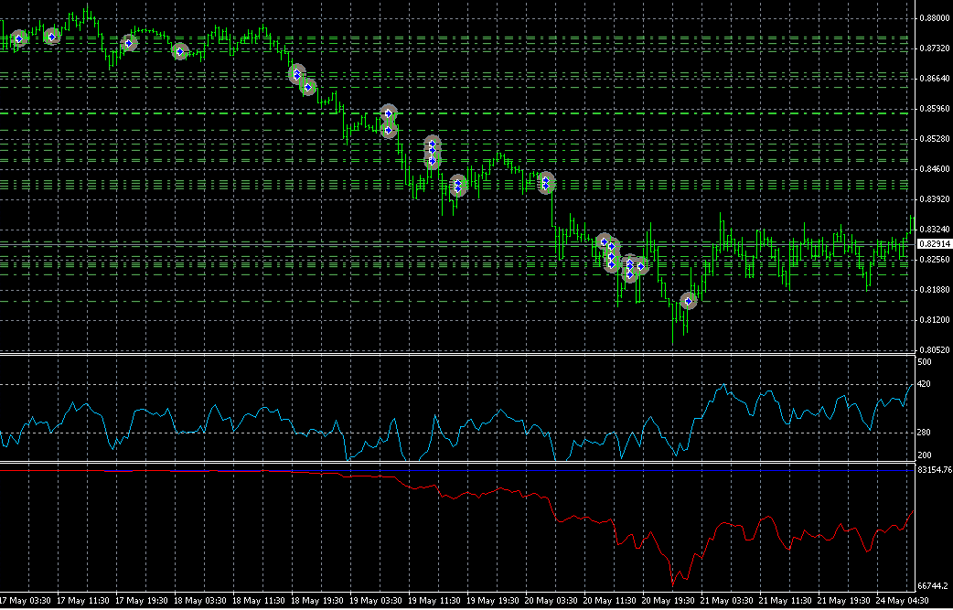Click price scale value 0.83920
The height and width of the screenshot is (610, 953).
click(x=935, y=199)
